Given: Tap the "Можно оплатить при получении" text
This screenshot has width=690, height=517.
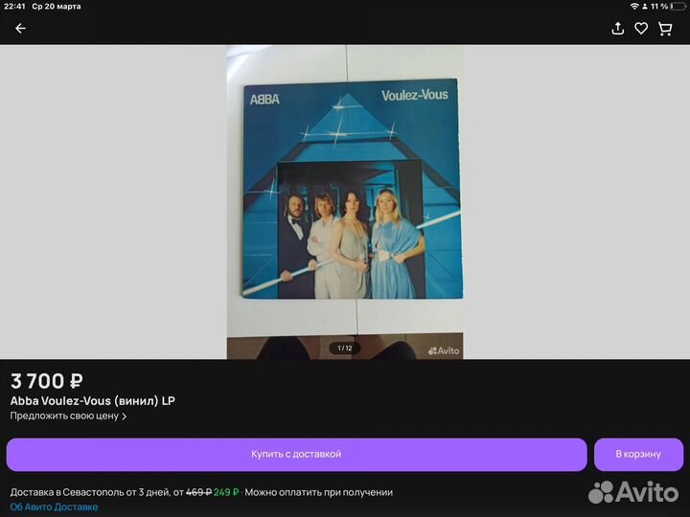Looking at the screenshot, I should (x=320, y=492).
